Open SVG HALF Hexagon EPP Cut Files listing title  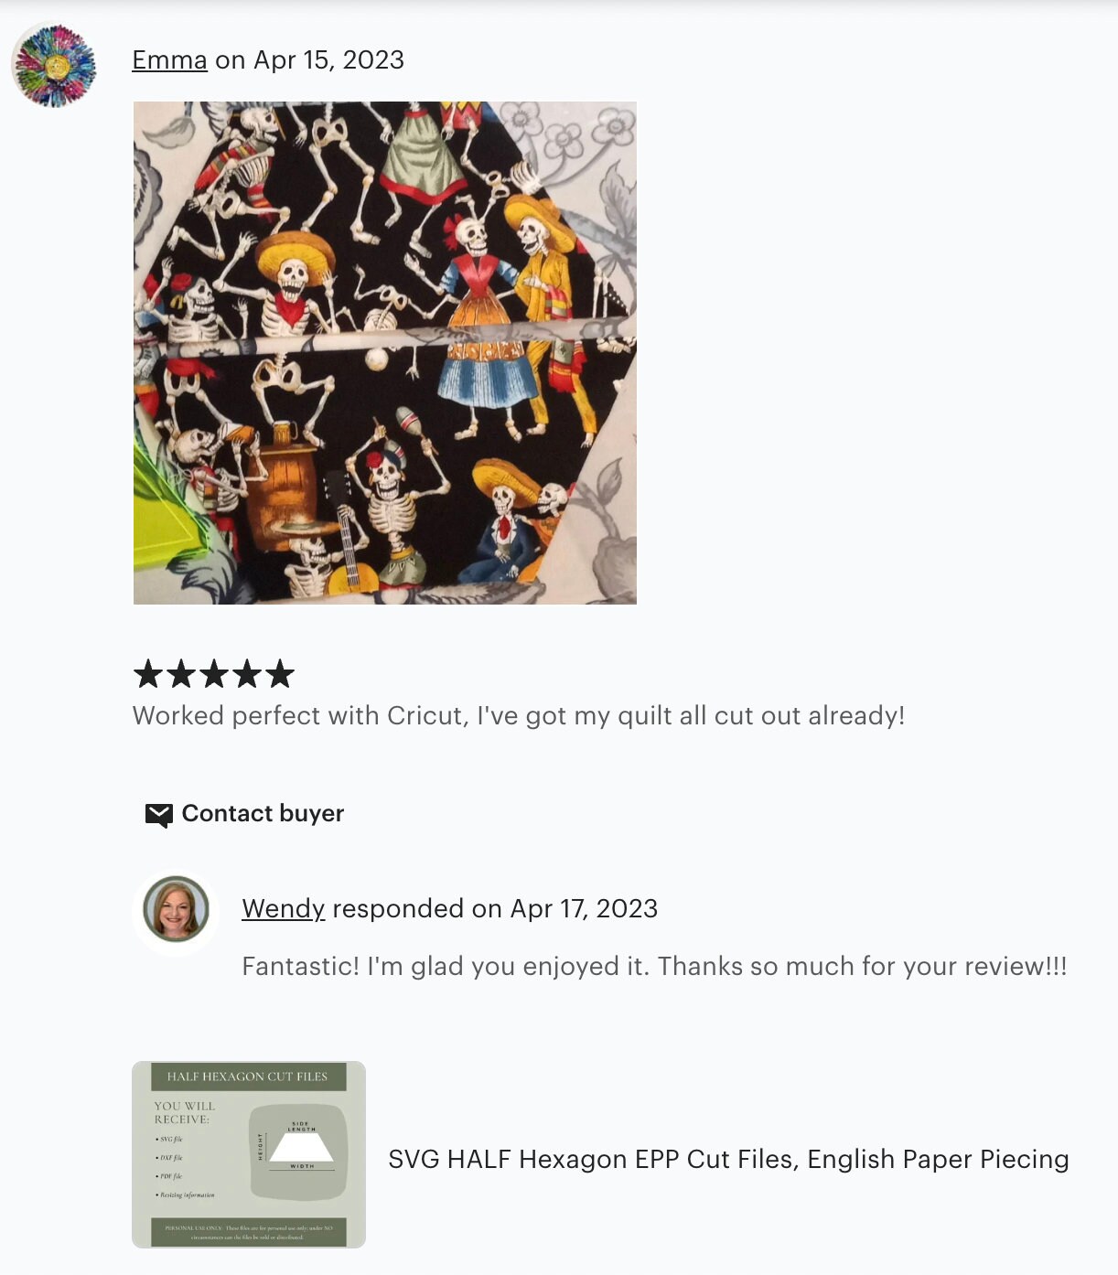pyautogui.click(x=729, y=1159)
